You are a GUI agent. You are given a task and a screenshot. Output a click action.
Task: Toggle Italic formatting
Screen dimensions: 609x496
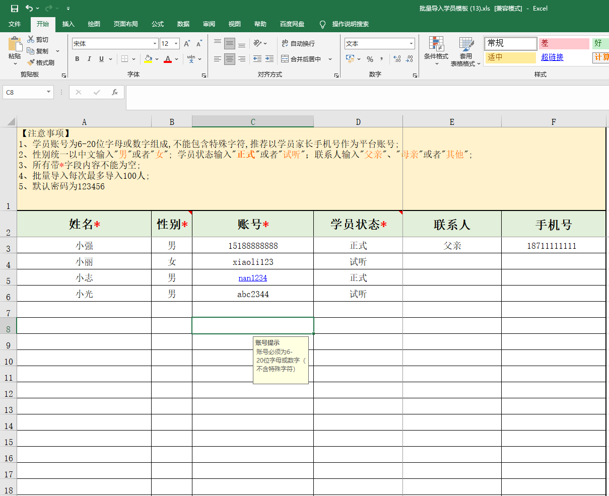(89, 59)
